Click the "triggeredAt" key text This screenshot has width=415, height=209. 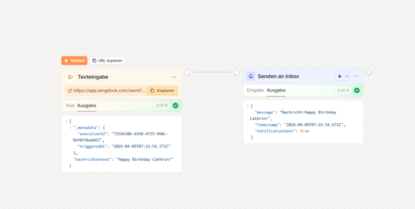point(92,146)
